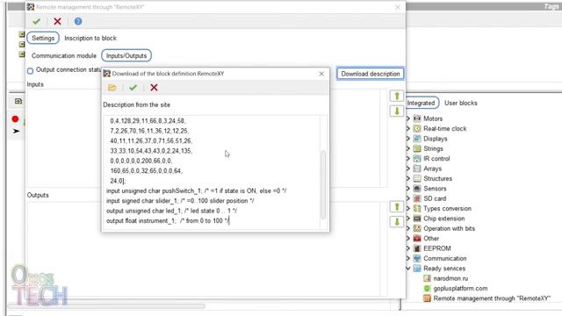Expand the EEPROM tree node

408,248
